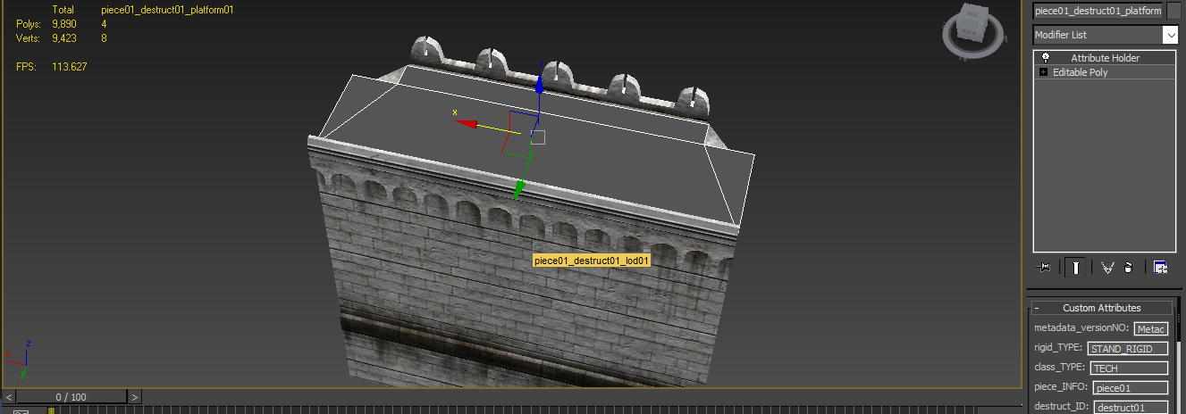
Task: Open the Modifier List dropdown
Action: 1106,35
